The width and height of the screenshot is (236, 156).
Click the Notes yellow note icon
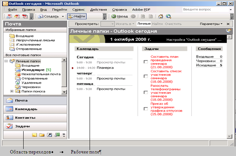point(34,135)
